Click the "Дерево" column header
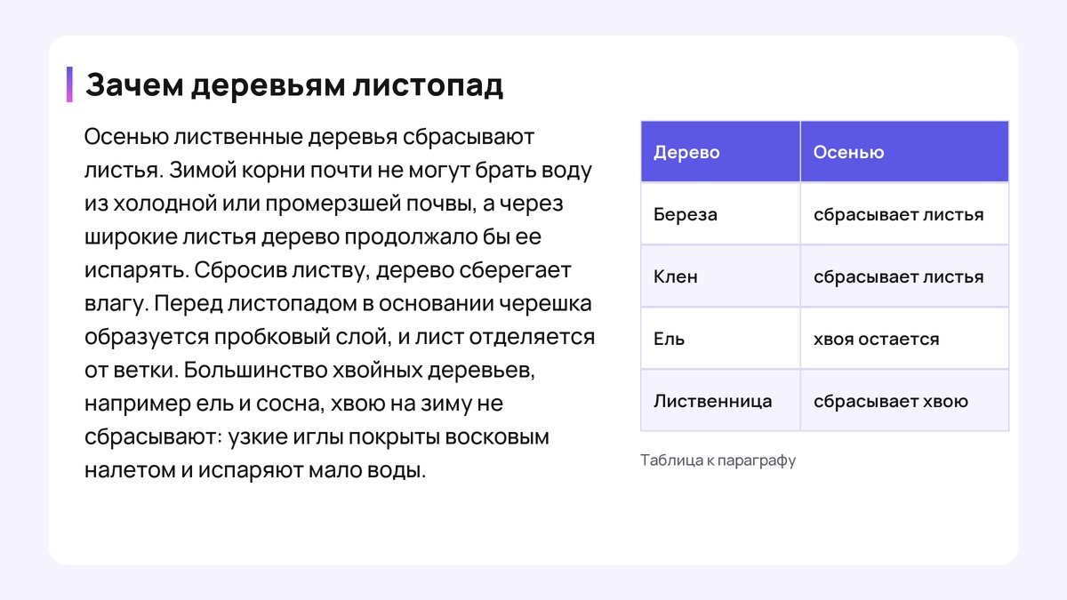This screenshot has width=1067, height=600. tap(720, 152)
